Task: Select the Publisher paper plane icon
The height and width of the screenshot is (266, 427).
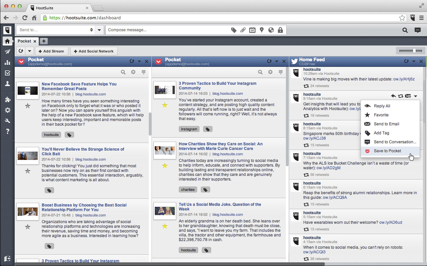Action: click(7, 52)
